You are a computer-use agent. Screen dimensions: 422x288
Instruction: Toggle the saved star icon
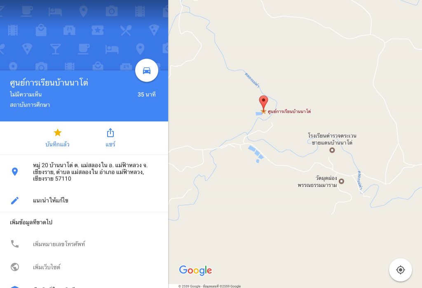(x=58, y=132)
